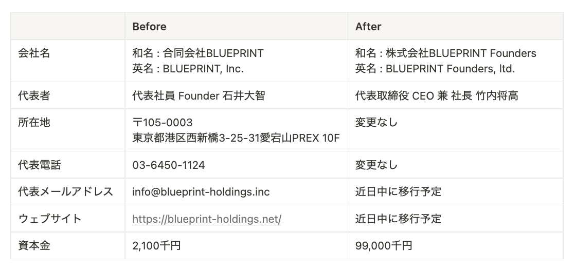The width and height of the screenshot is (575, 271).
Task: Open the blueprint-holdings.net website link
Action: (x=207, y=219)
